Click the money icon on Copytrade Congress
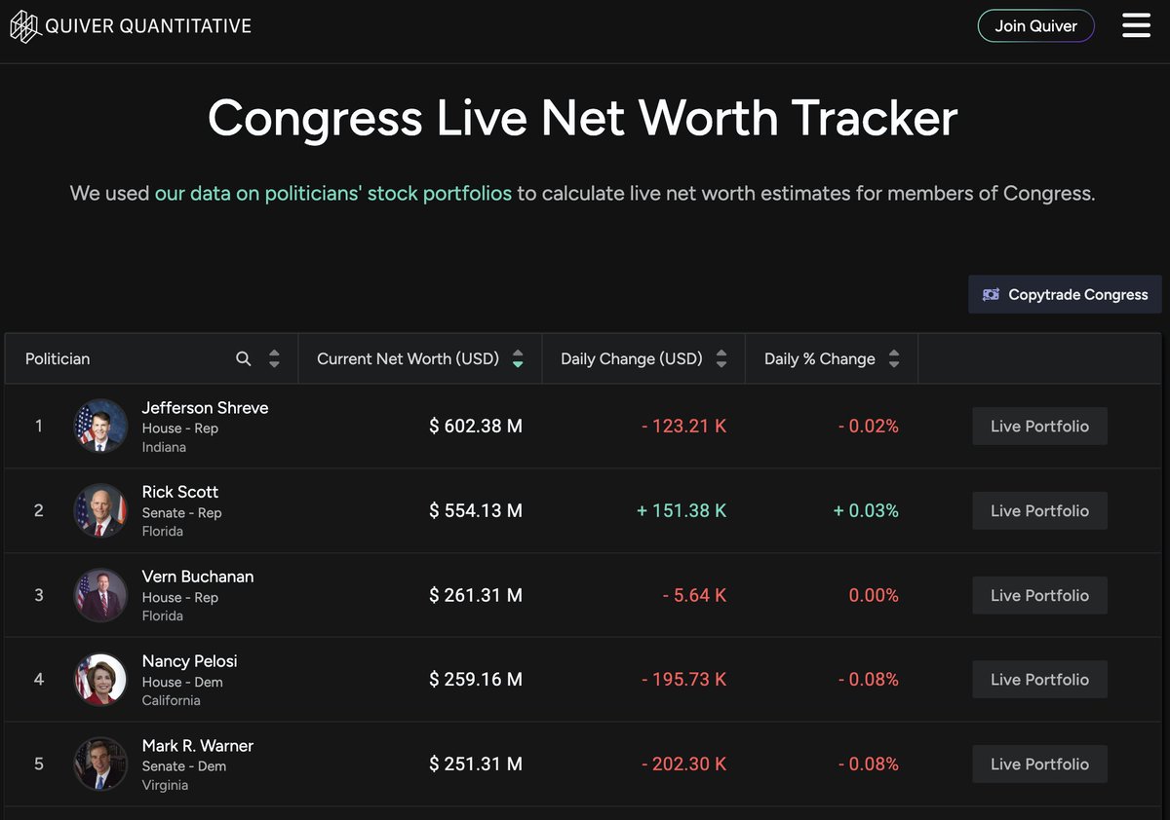This screenshot has width=1170, height=820. coord(991,294)
